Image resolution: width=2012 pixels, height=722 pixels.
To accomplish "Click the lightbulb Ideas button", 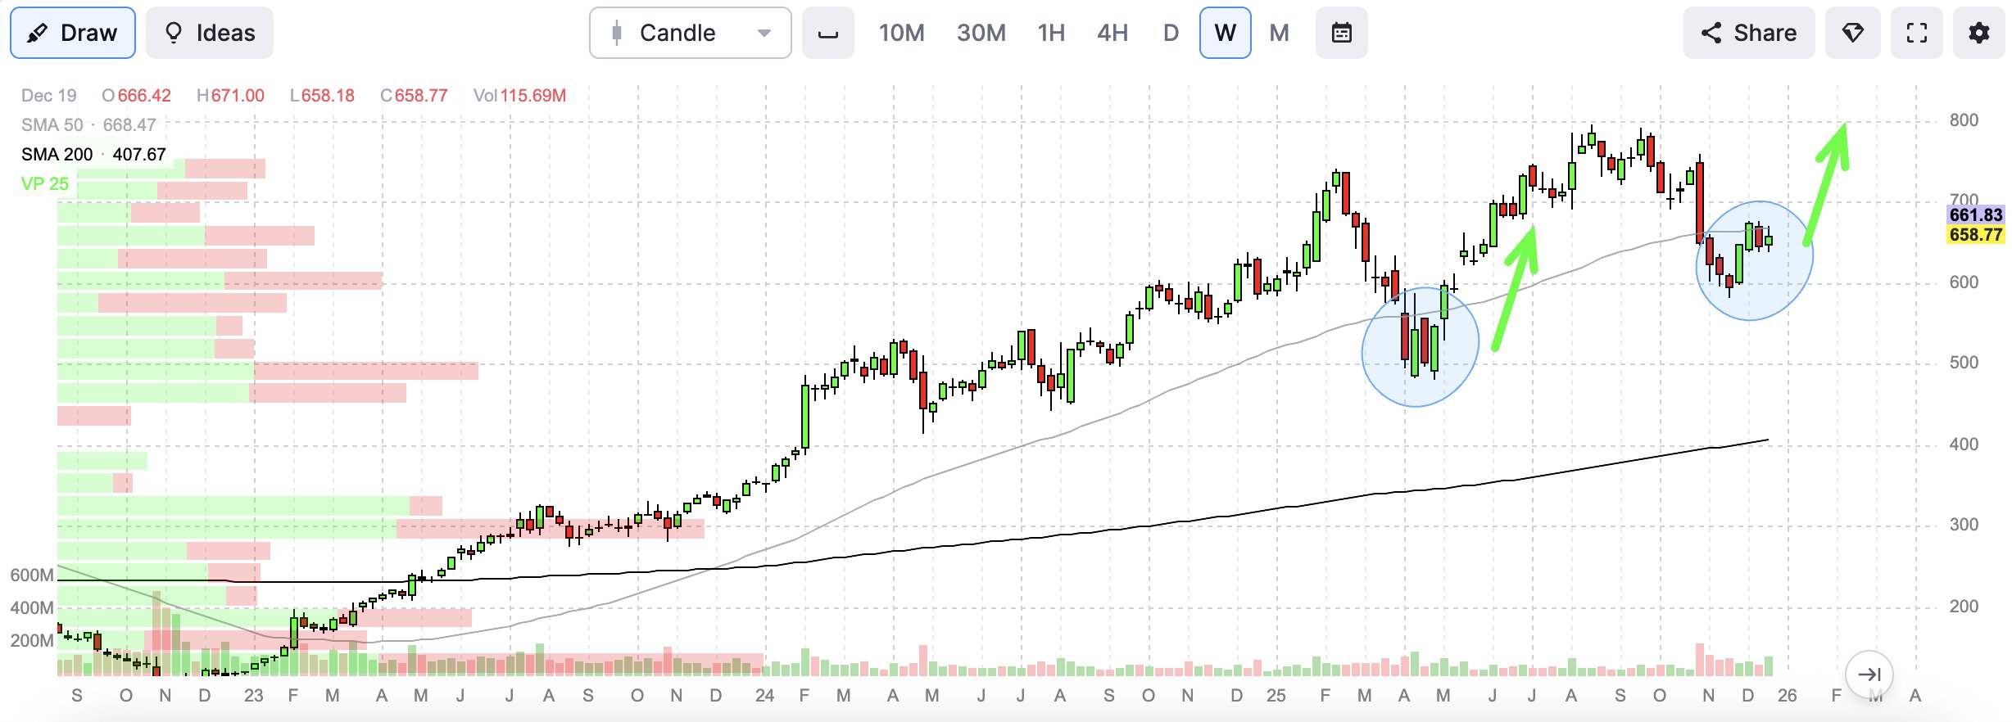I will click(210, 33).
